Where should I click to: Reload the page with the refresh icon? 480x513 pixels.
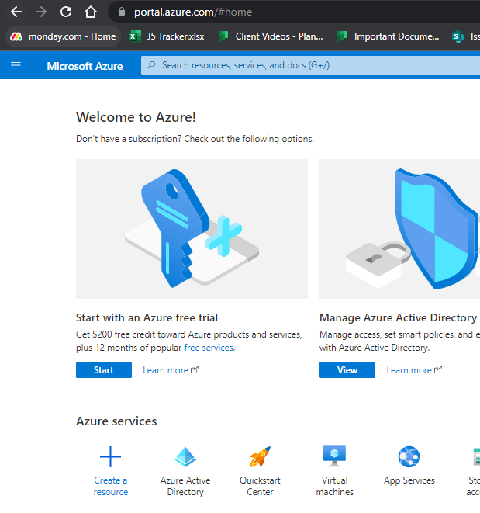[x=66, y=12]
